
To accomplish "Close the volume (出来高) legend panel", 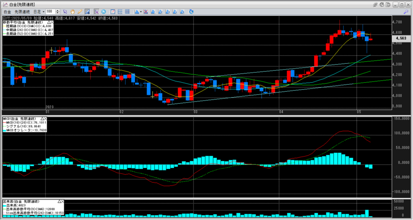I will pos(63,201).
